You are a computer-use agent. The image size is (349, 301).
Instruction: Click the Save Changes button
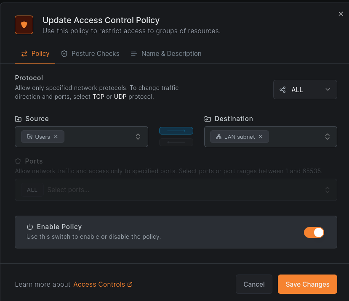point(307,284)
